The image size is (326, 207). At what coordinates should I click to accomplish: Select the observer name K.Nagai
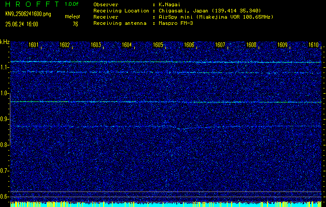(169, 5)
